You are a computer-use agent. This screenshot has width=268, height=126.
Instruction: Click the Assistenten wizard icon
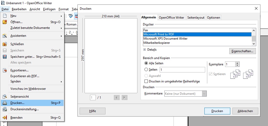click(5, 36)
